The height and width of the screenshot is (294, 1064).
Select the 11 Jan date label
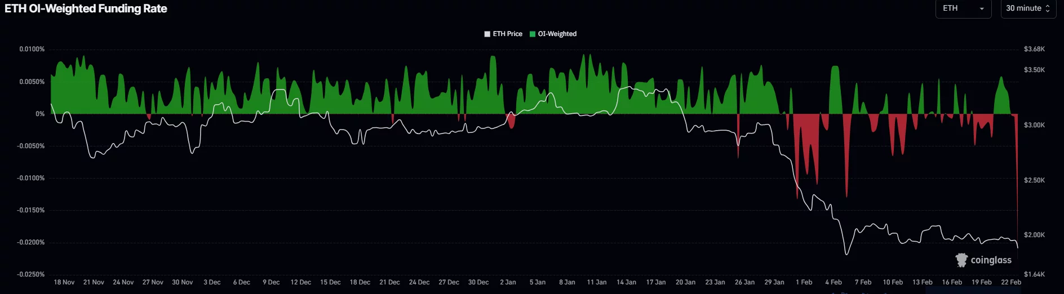click(597, 282)
